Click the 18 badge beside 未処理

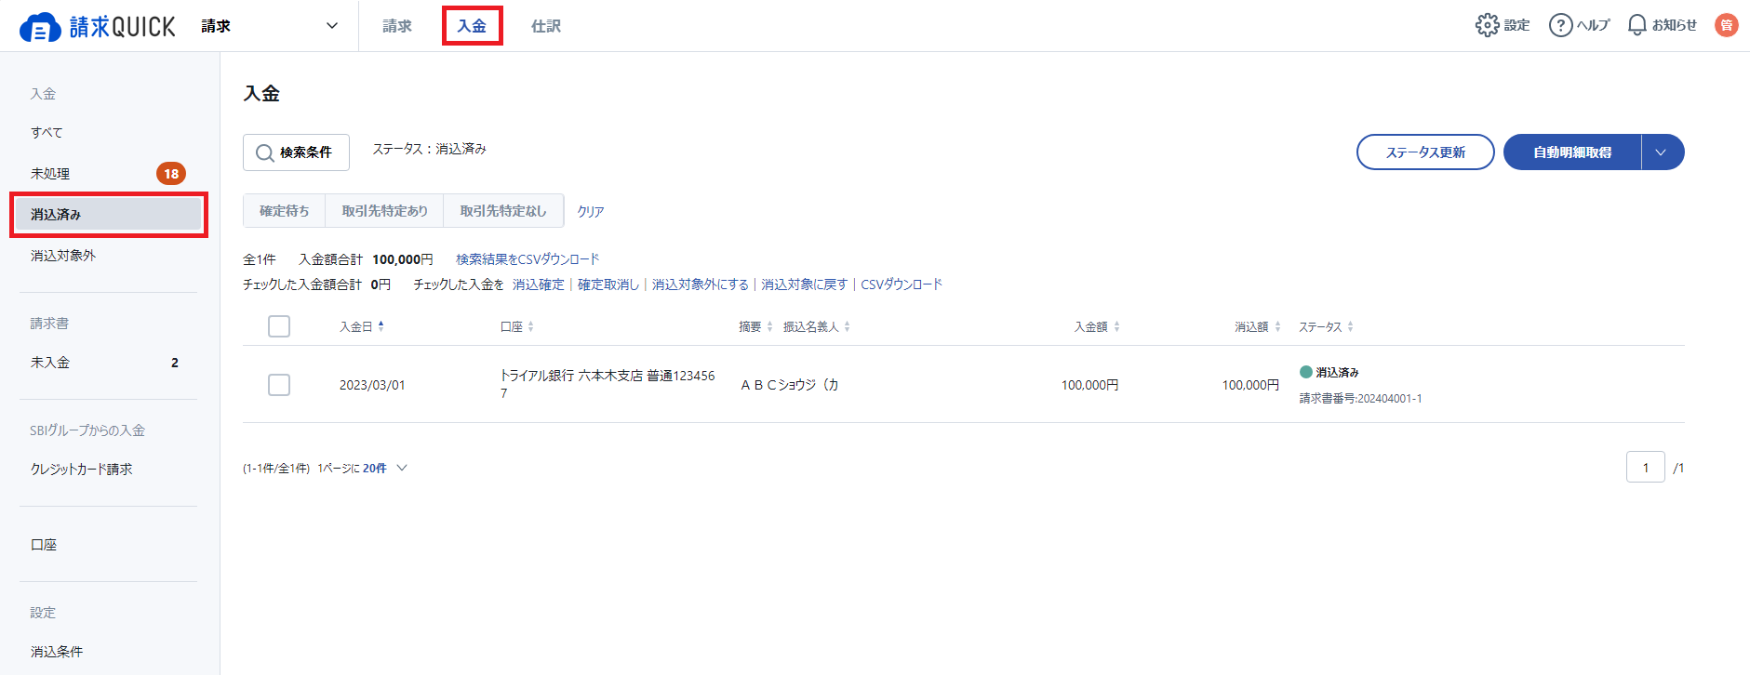coord(171,174)
